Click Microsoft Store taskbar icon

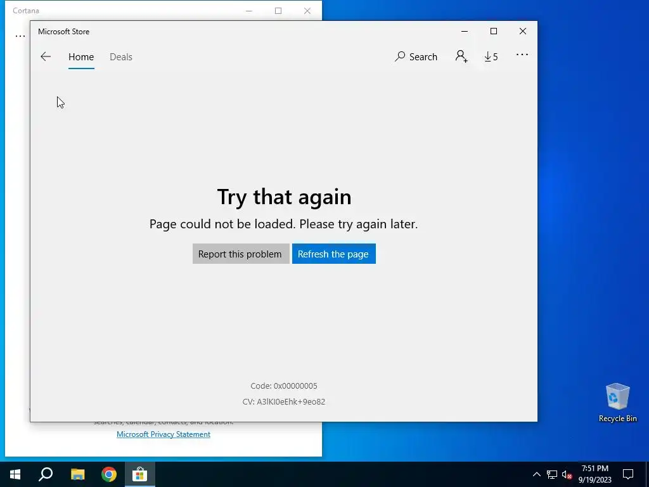(140, 474)
